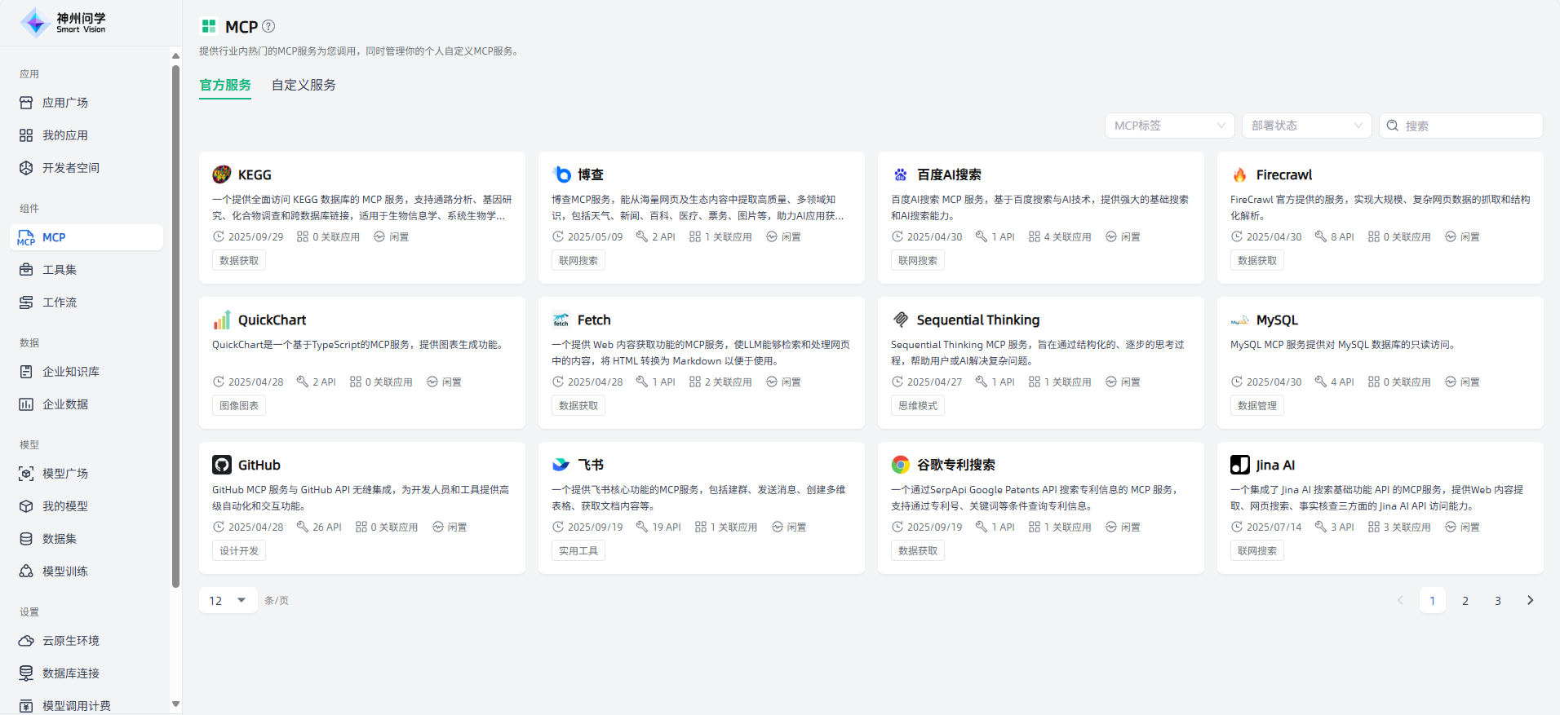Select the 官方服务 tab
Screen dimensions: 1560x715
coord(225,85)
